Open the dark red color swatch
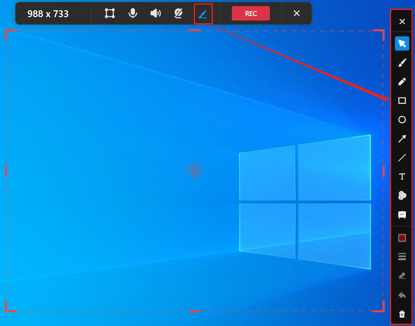The image size is (415, 326). click(x=402, y=238)
